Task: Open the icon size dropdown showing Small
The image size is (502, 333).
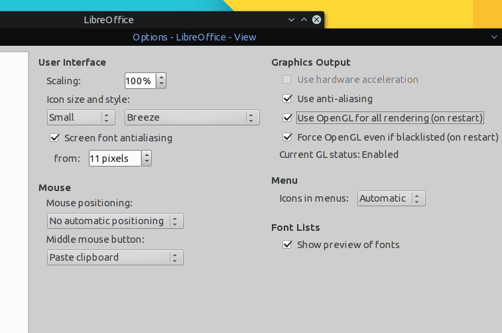Action: [81, 117]
